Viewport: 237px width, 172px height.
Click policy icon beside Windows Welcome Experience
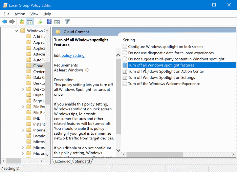[125, 83]
